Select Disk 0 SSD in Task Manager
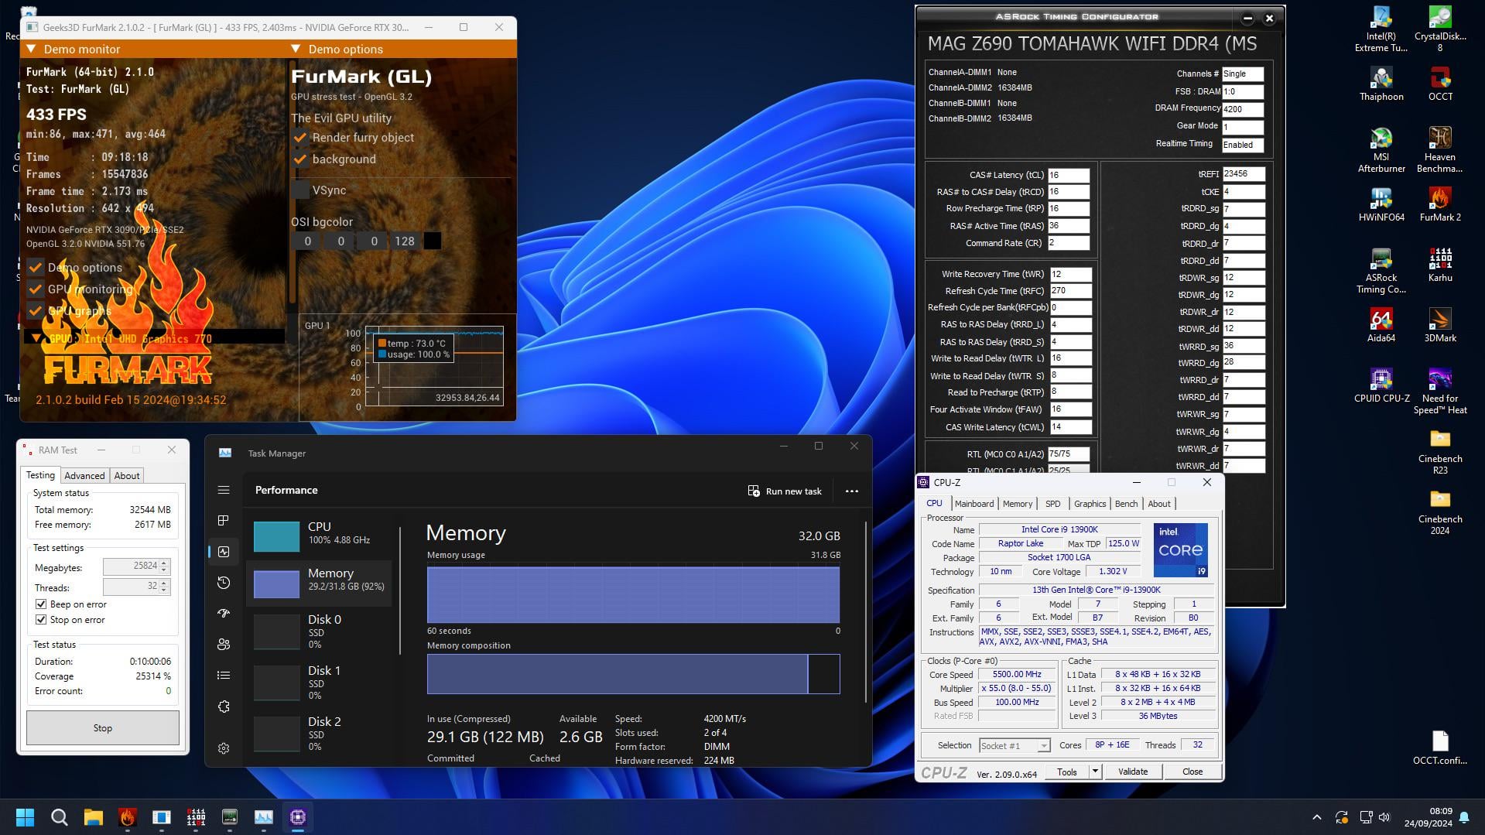The image size is (1485, 835). (319, 631)
